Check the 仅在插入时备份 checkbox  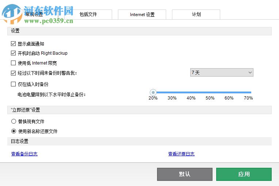tap(14, 84)
